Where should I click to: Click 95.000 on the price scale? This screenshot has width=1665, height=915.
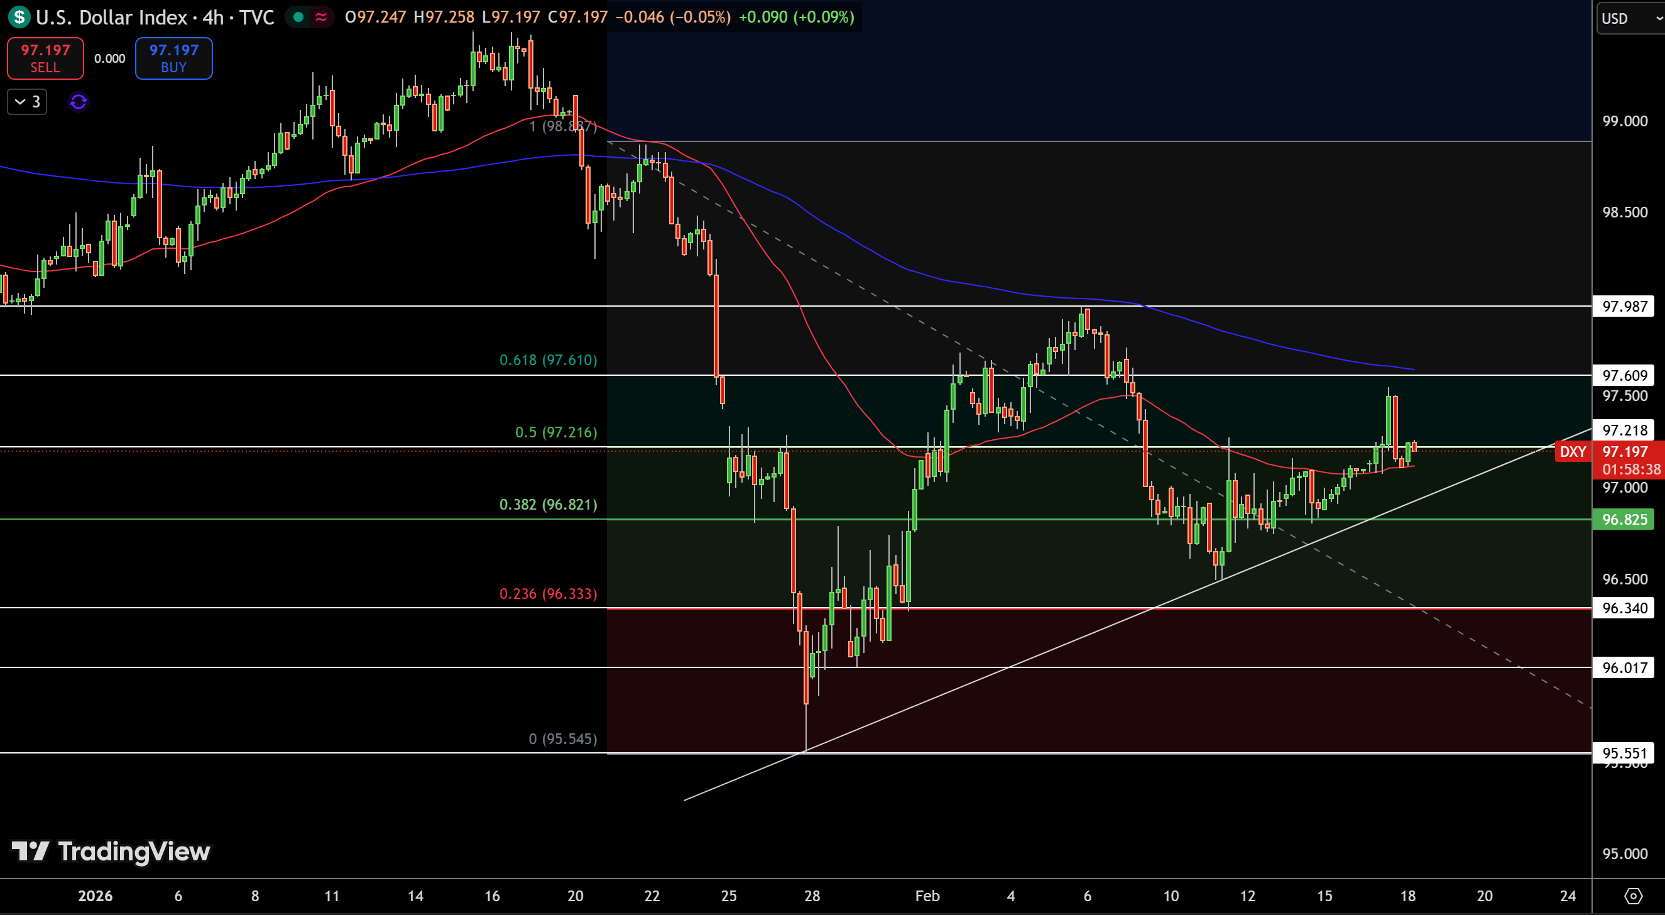click(x=1624, y=853)
